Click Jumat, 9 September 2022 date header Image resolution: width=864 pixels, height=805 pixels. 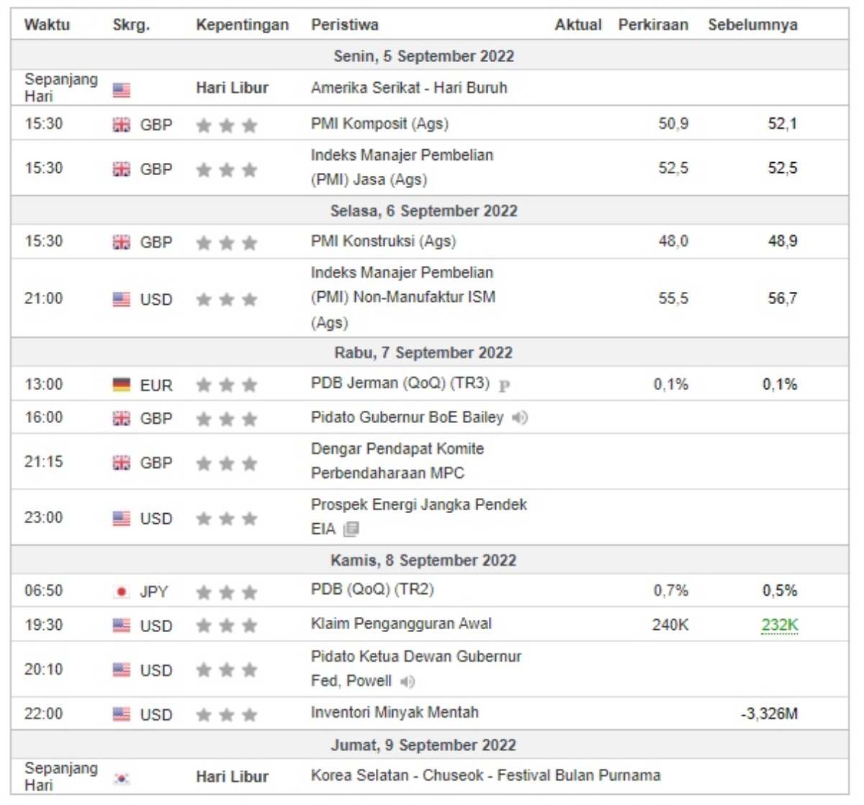coord(423,745)
